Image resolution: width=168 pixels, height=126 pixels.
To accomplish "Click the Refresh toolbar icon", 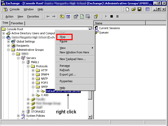I will pyautogui.click(x=82, y=16).
